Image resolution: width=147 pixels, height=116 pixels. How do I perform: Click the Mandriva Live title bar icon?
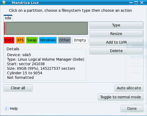[x=4, y=3]
